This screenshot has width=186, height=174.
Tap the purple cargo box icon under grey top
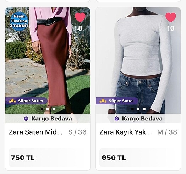tap(117, 119)
